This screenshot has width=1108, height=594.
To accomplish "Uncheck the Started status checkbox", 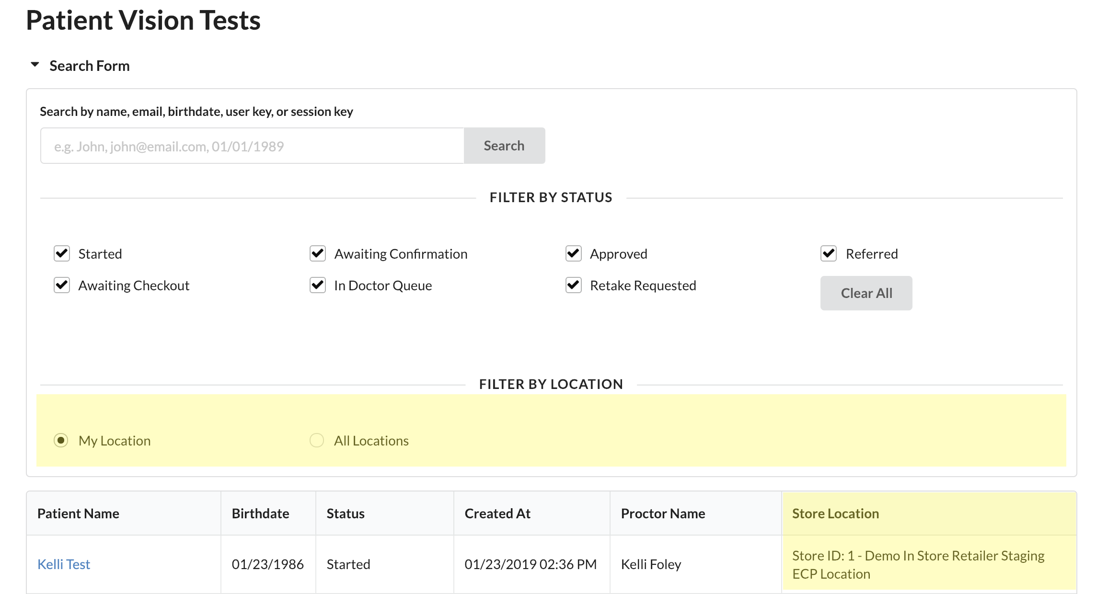I will point(62,253).
